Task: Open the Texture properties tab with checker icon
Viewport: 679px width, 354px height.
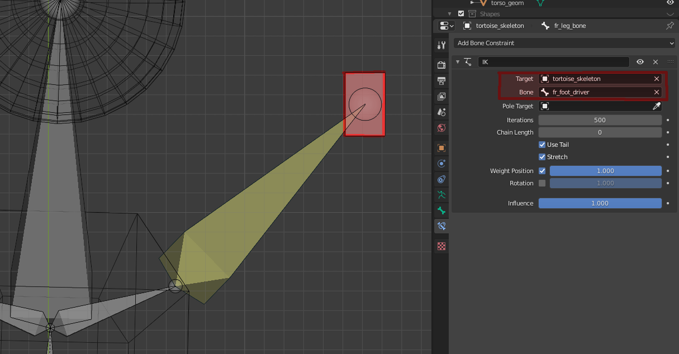Action: 441,246
